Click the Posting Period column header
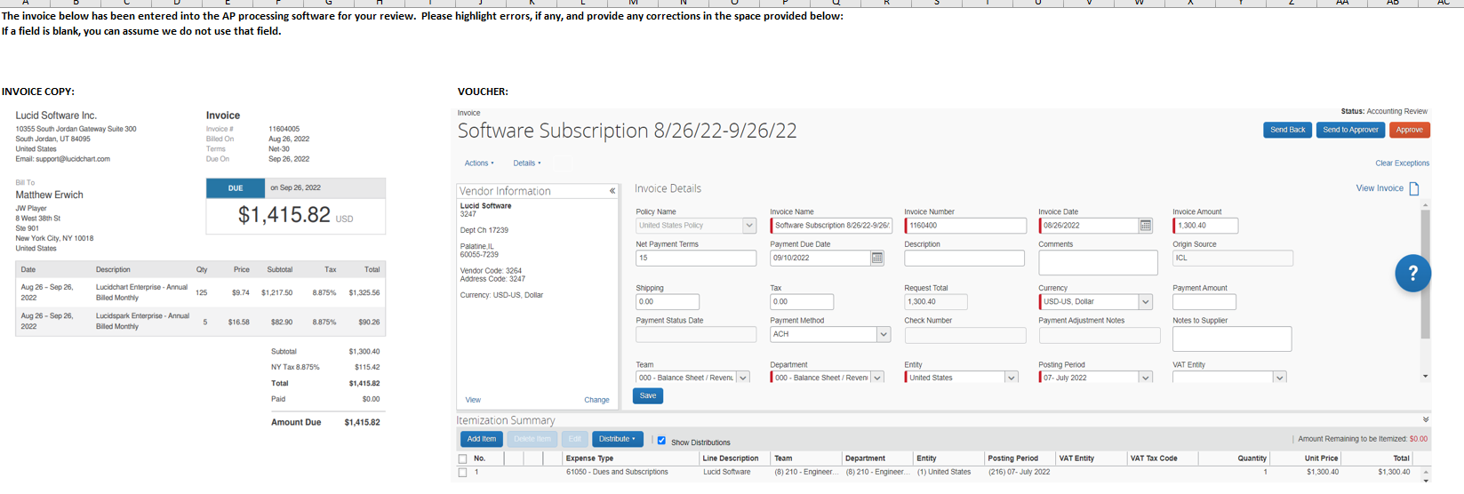Viewport: 1464px width, 494px height. pos(1012,458)
